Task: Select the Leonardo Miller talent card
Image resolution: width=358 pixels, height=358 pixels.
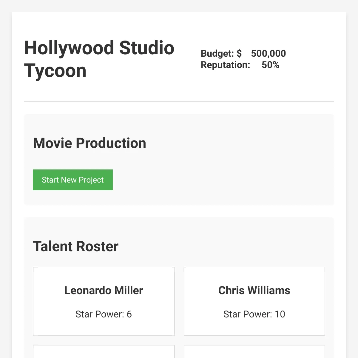Action: tap(104, 301)
